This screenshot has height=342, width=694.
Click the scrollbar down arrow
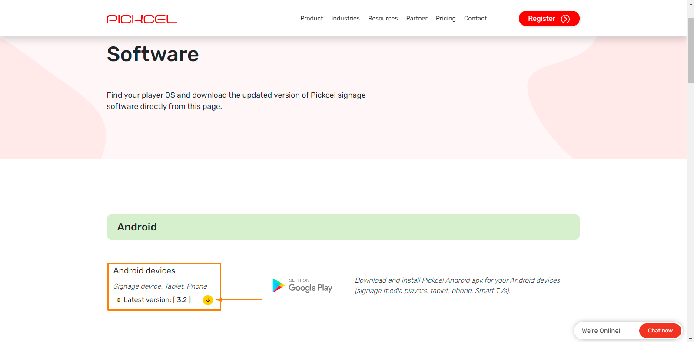691,339
